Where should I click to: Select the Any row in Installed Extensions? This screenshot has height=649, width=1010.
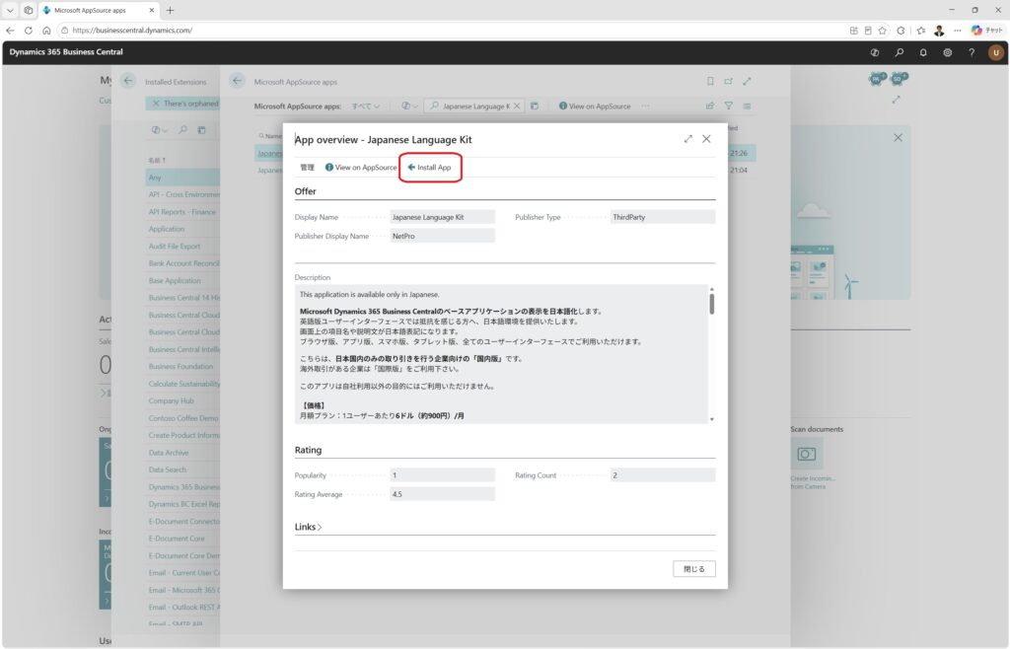coord(182,178)
